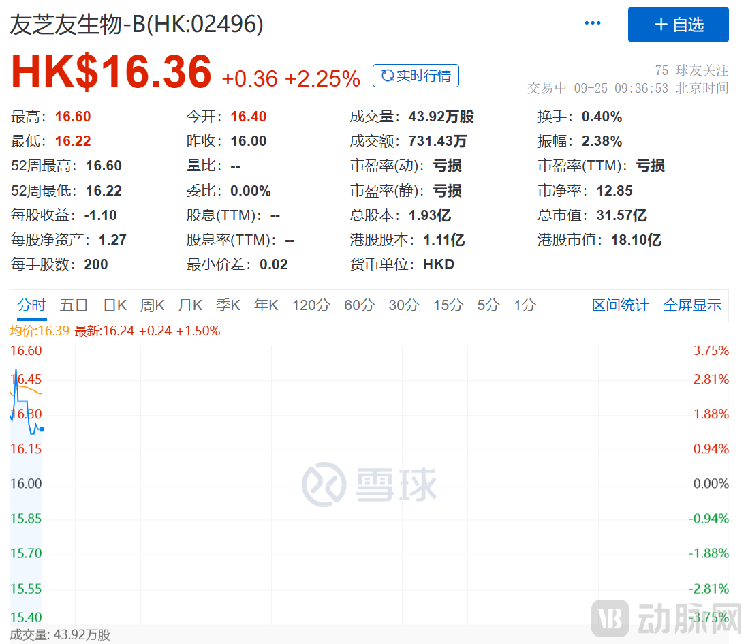Screen dimensions: 748x644
Task: Open the three-dot more options menu
Action: click(x=592, y=23)
